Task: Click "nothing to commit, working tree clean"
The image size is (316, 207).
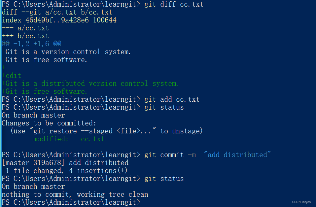Action: 75,194
